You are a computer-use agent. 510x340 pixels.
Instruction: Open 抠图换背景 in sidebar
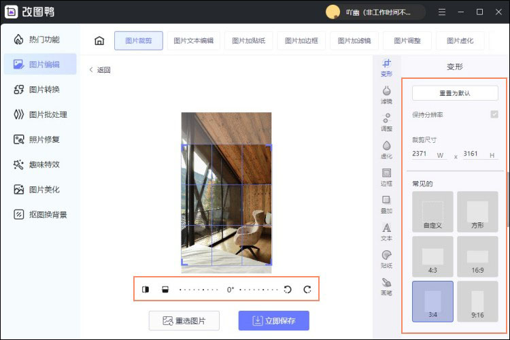[40, 214]
